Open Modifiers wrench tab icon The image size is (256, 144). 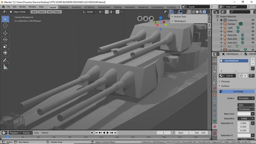coord(215,100)
